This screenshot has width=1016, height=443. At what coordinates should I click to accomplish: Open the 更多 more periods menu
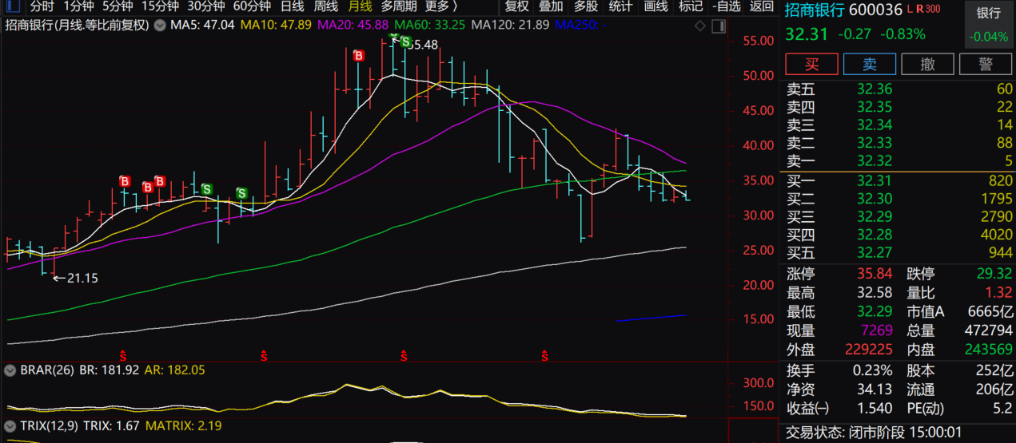[441, 6]
